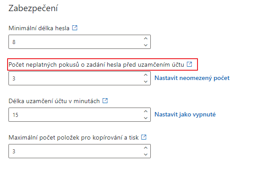Screen dimensions: 262x176
Task: Open help link icon beside Minimální délka hesla
Action: click(x=75, y=28)
